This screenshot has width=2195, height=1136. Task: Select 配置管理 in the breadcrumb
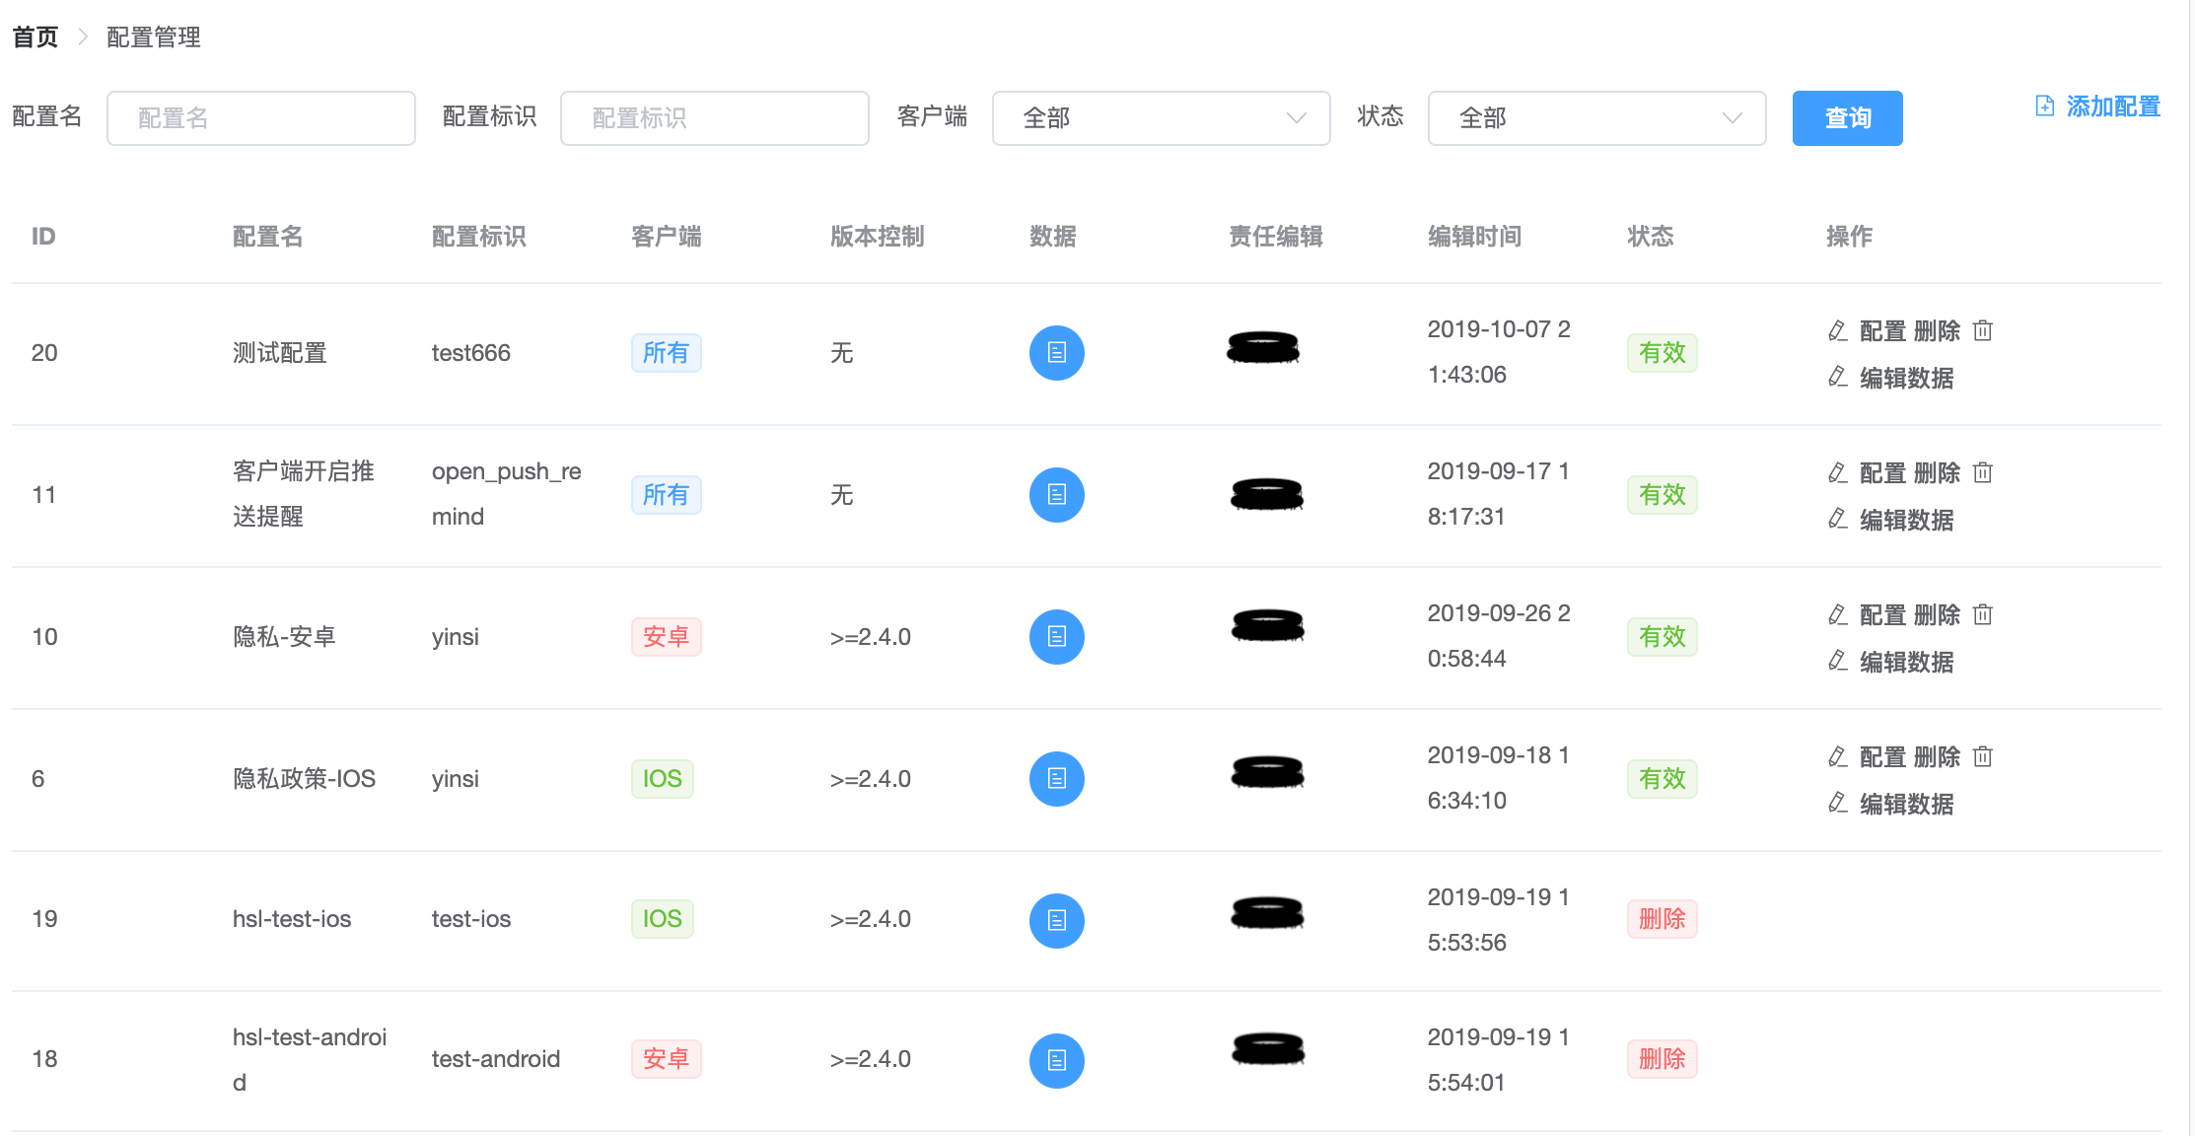point(153,37)
